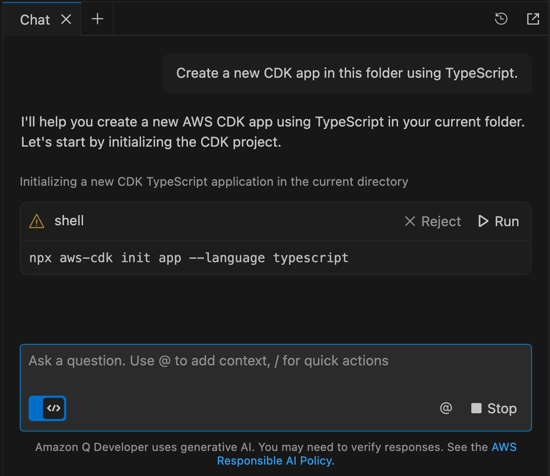The image size is (550, 476).
Task: Click the shell command block header
Action: (176, 221)
